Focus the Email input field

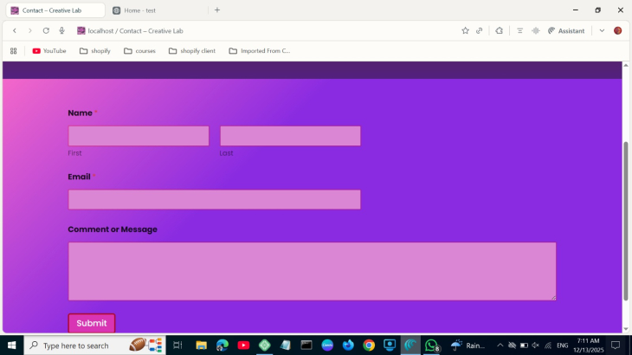[x=214, y=200]
